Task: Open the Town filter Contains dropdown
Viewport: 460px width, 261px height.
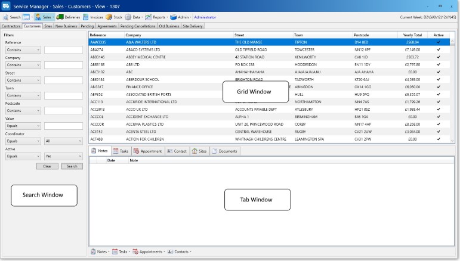Action: (23, 95)
